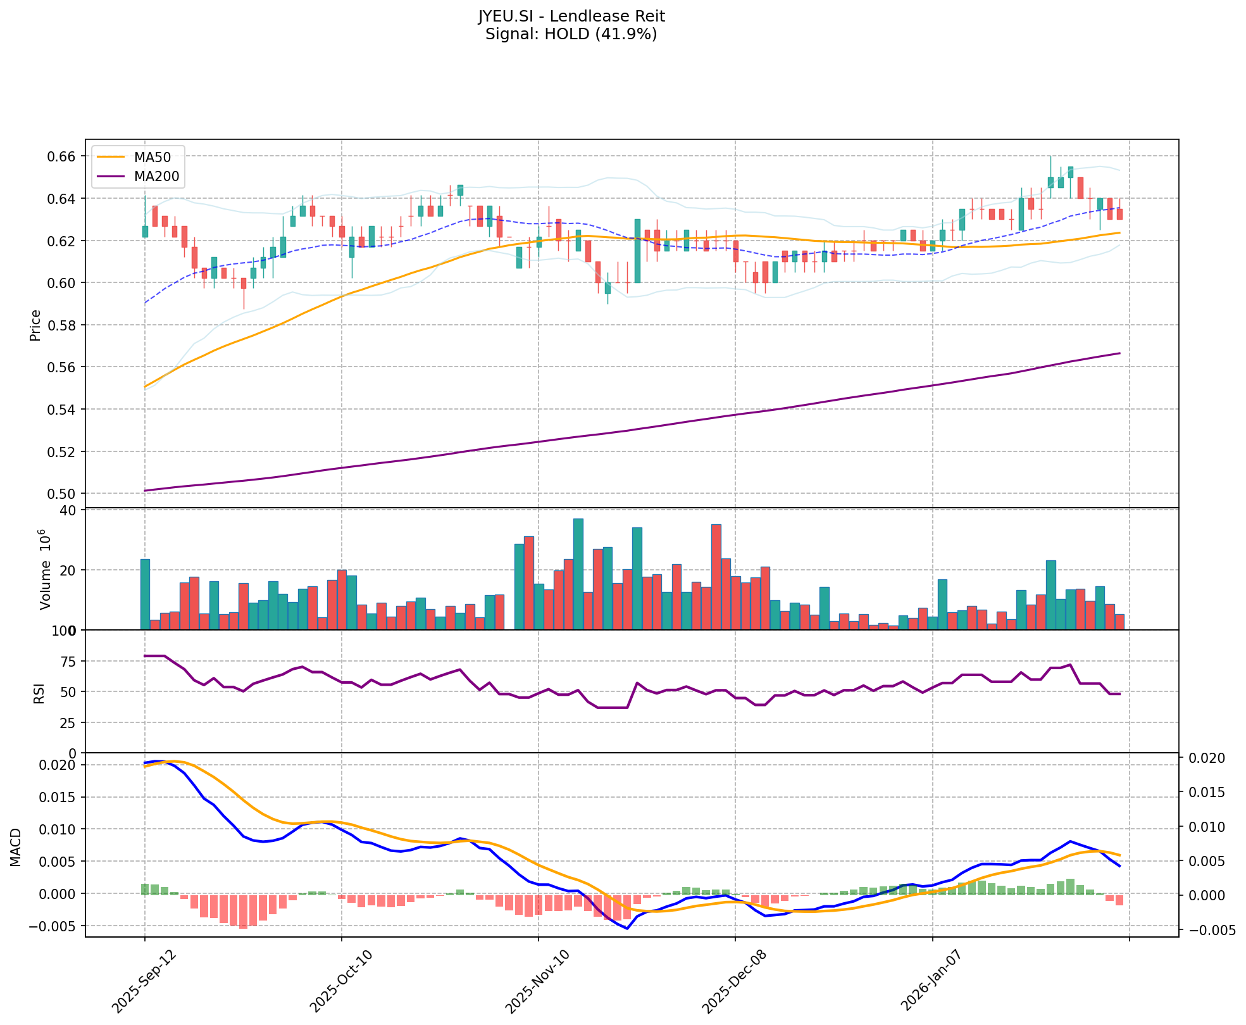The width and height of the screenshot is (1246, 1025).
Task: Click the 0.66 price tick label
Action: (x=62, y=156)
